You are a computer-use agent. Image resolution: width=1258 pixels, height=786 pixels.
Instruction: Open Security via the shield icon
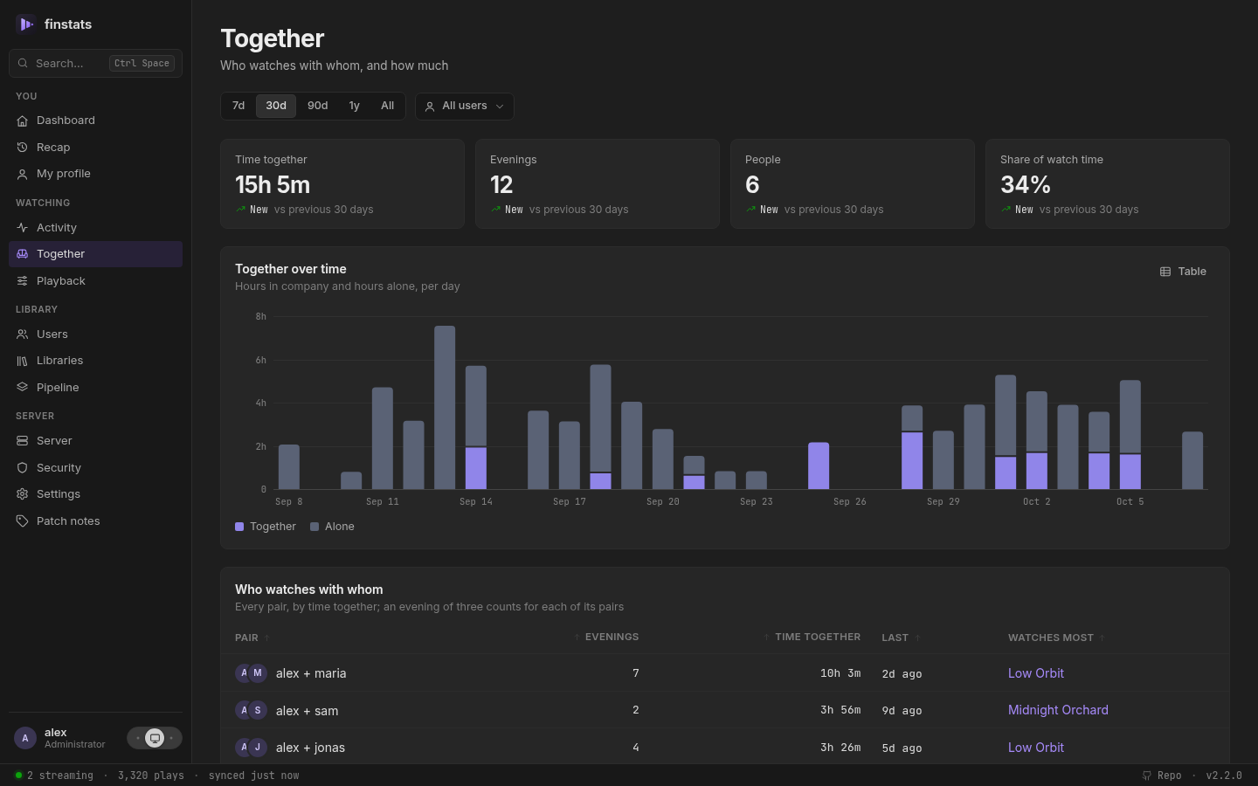point(23,468)
